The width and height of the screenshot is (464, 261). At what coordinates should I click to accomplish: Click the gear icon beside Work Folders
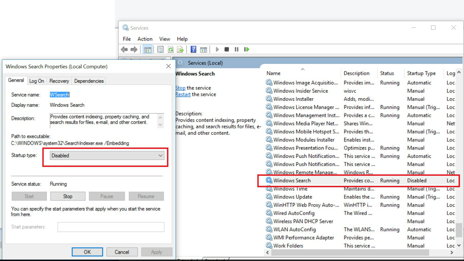(x=269, y=245)
